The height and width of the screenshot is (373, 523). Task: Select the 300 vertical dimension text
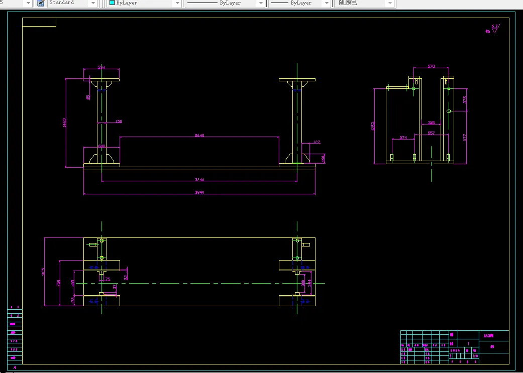point(303,283)
